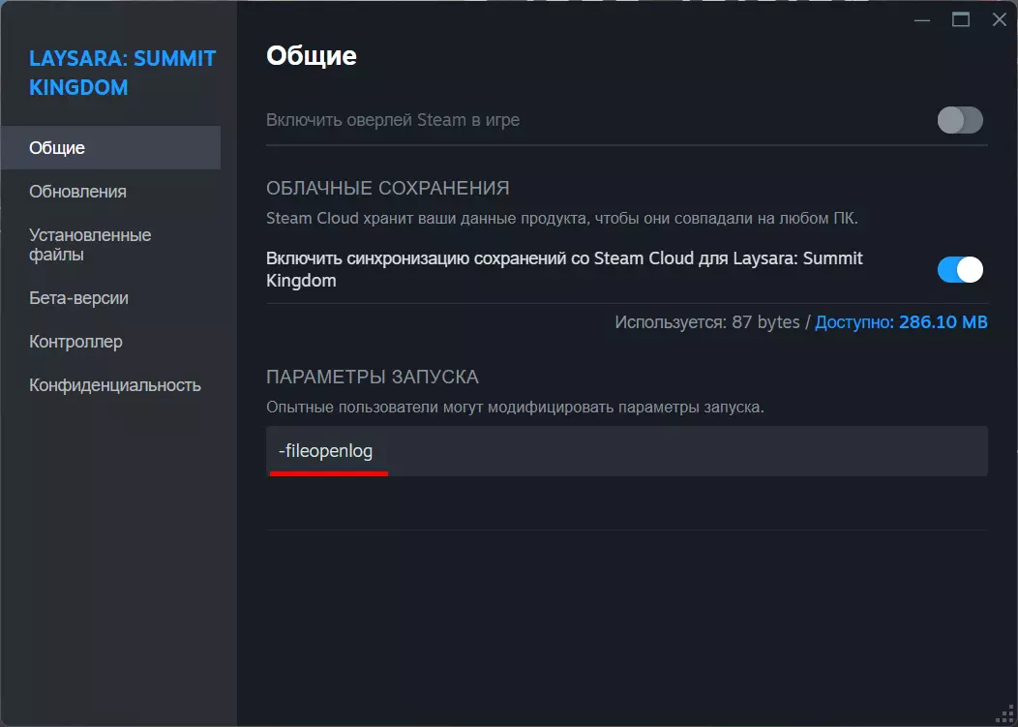Go to Установленные файлы section
Viewport: 1018px width, 727px height.
[90, 245]
